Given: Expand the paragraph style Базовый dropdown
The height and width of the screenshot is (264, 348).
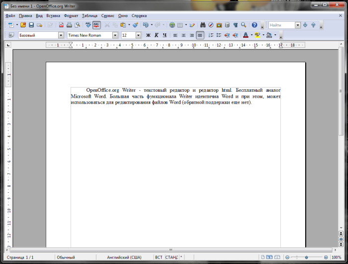Looking at the screenshot, I should [x=61, y=35].
